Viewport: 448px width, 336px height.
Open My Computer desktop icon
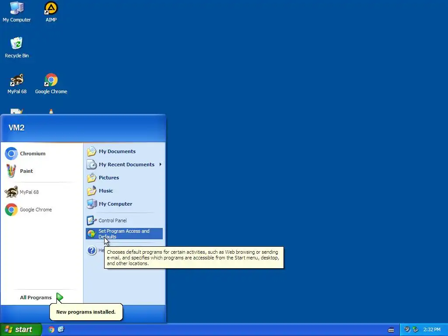(x=17, y=11)
